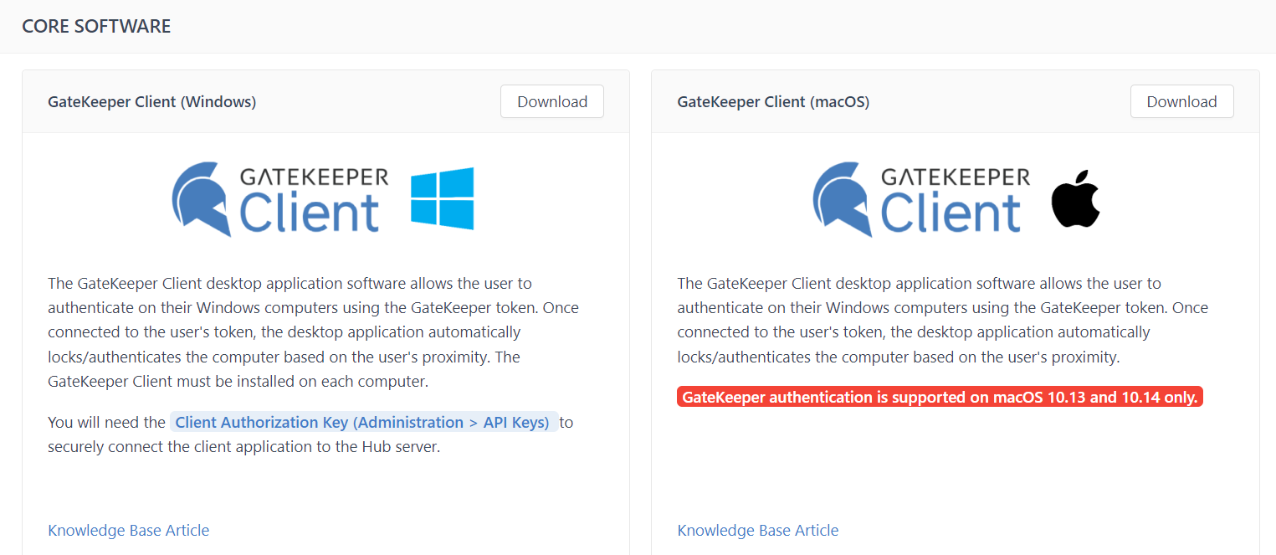Click the macOS client description paragraph
Image resolution: width=1276 pixels, height=555 pixels.
pyautogui.click(x=941, y=320)
